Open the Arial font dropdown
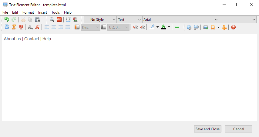259x137 pixels. pyautogui.click(x=180, y=20)
